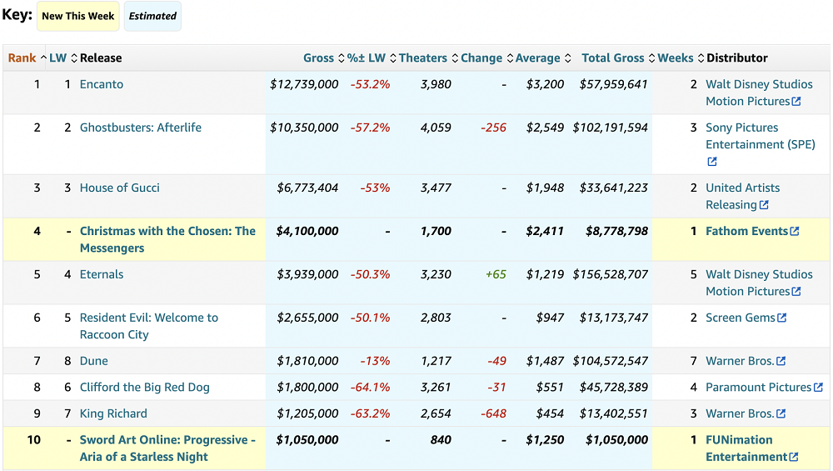833x471 pixels.
Task: Click external link icon beside Warner Bros. in Dune row
Action: [x=781, y=362]
